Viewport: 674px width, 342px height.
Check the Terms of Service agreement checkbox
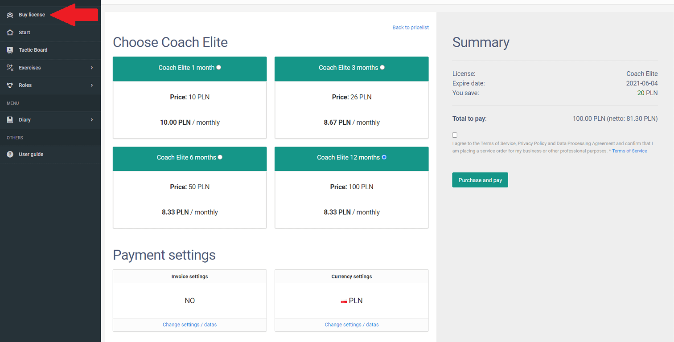(x=455, y=135)
